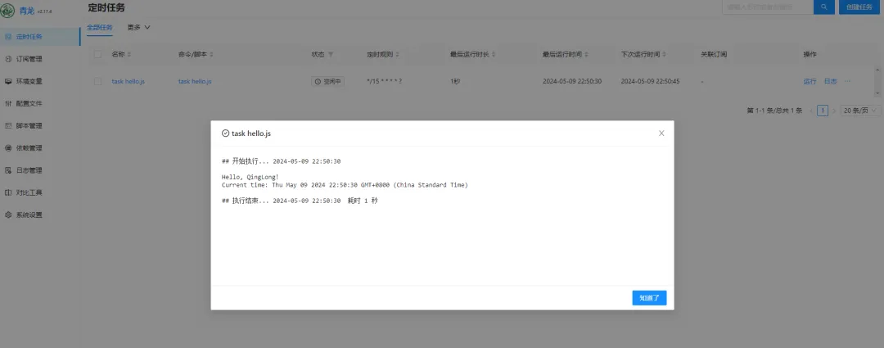Expand the 更多 dropdown

pyautogui.click(x=139, y=28)
